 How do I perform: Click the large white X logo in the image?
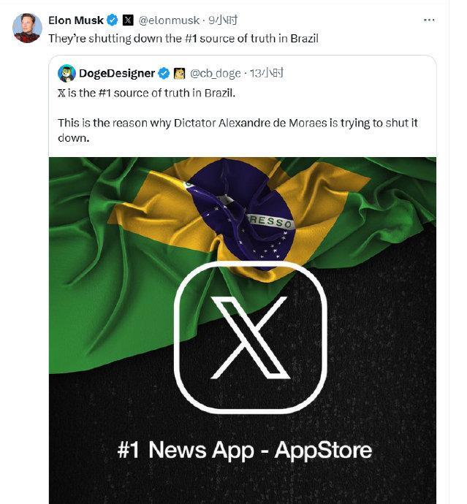click(x=250, y=337)
